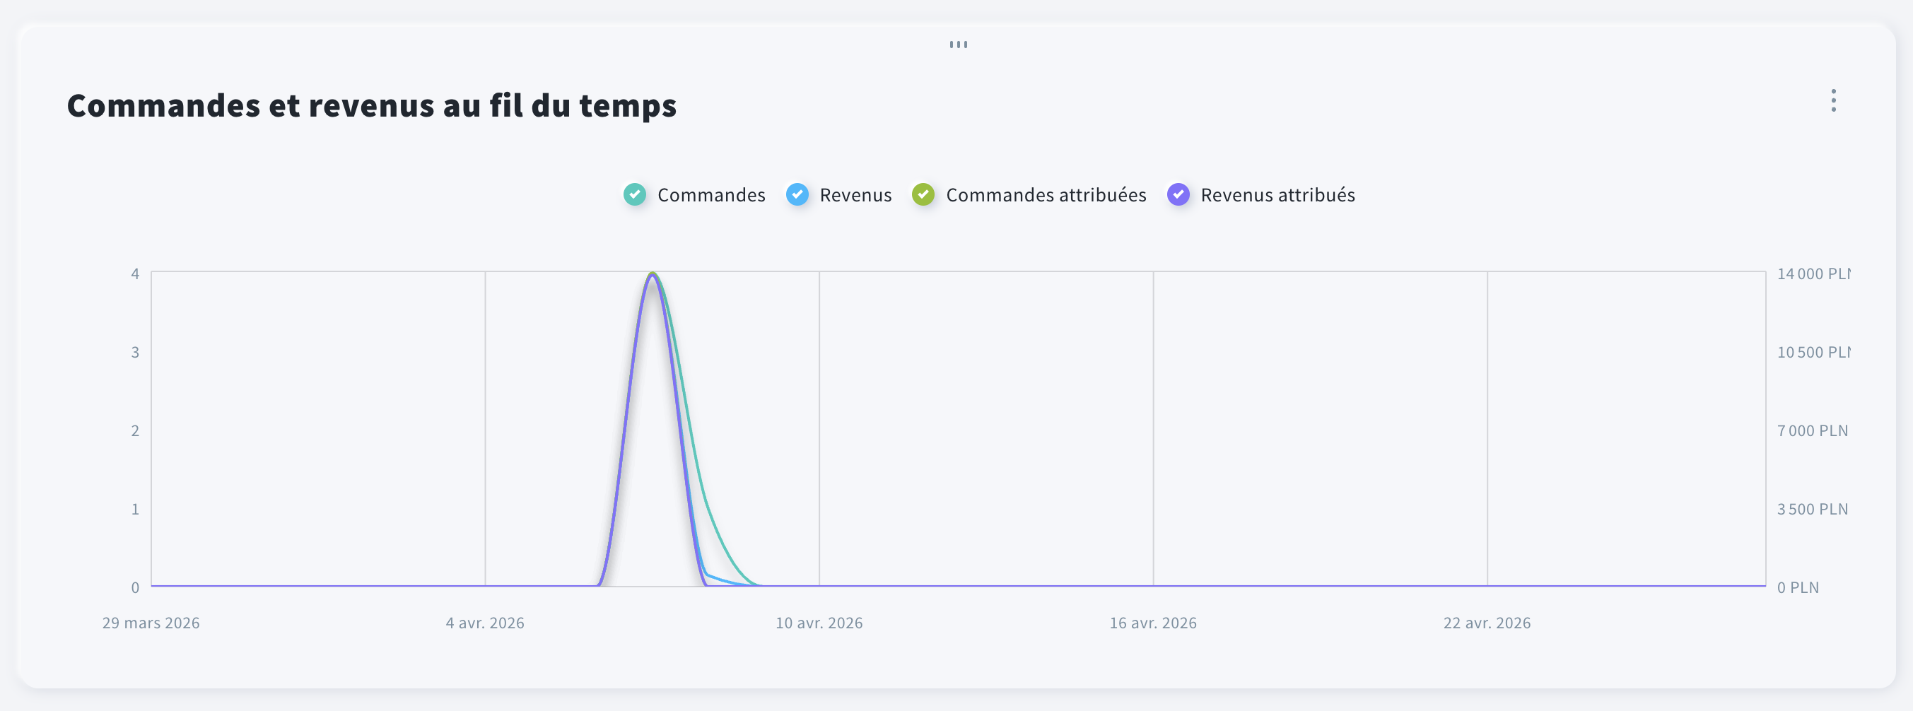Click the blue checkmark icon beside Revenus
The height and width of the screenshot is (711, 1913).
[797, 194]
